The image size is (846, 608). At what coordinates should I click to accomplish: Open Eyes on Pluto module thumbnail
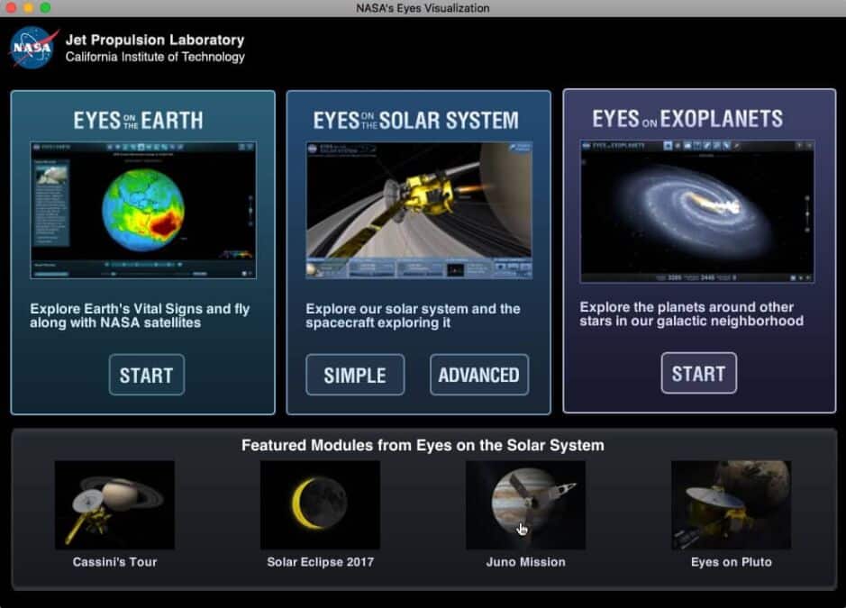click(x=731, y=505)
